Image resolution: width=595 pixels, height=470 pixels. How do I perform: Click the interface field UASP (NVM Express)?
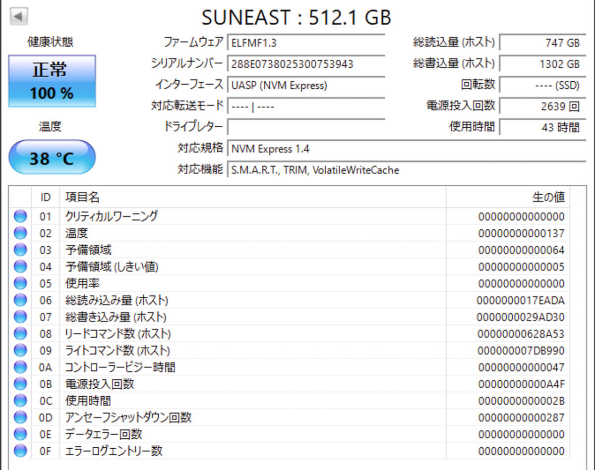(x=306, y=85)
